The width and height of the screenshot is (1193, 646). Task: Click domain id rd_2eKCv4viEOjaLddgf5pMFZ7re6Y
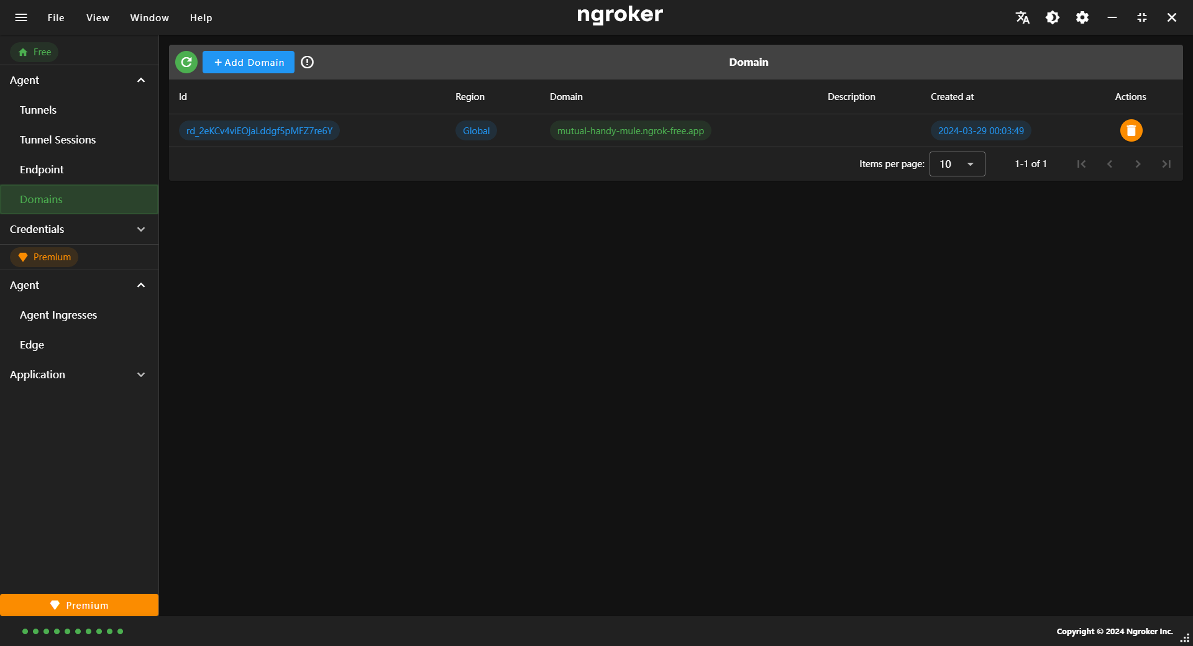259,130
